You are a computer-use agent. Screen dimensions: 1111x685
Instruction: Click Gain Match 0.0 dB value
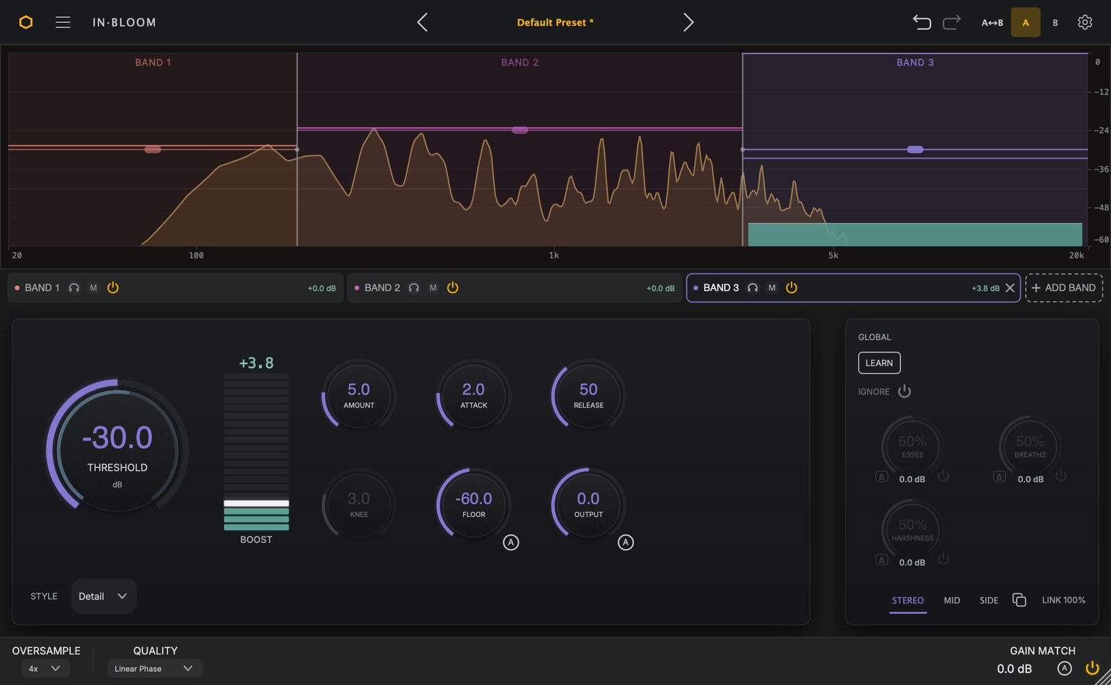click(1014, 669)
